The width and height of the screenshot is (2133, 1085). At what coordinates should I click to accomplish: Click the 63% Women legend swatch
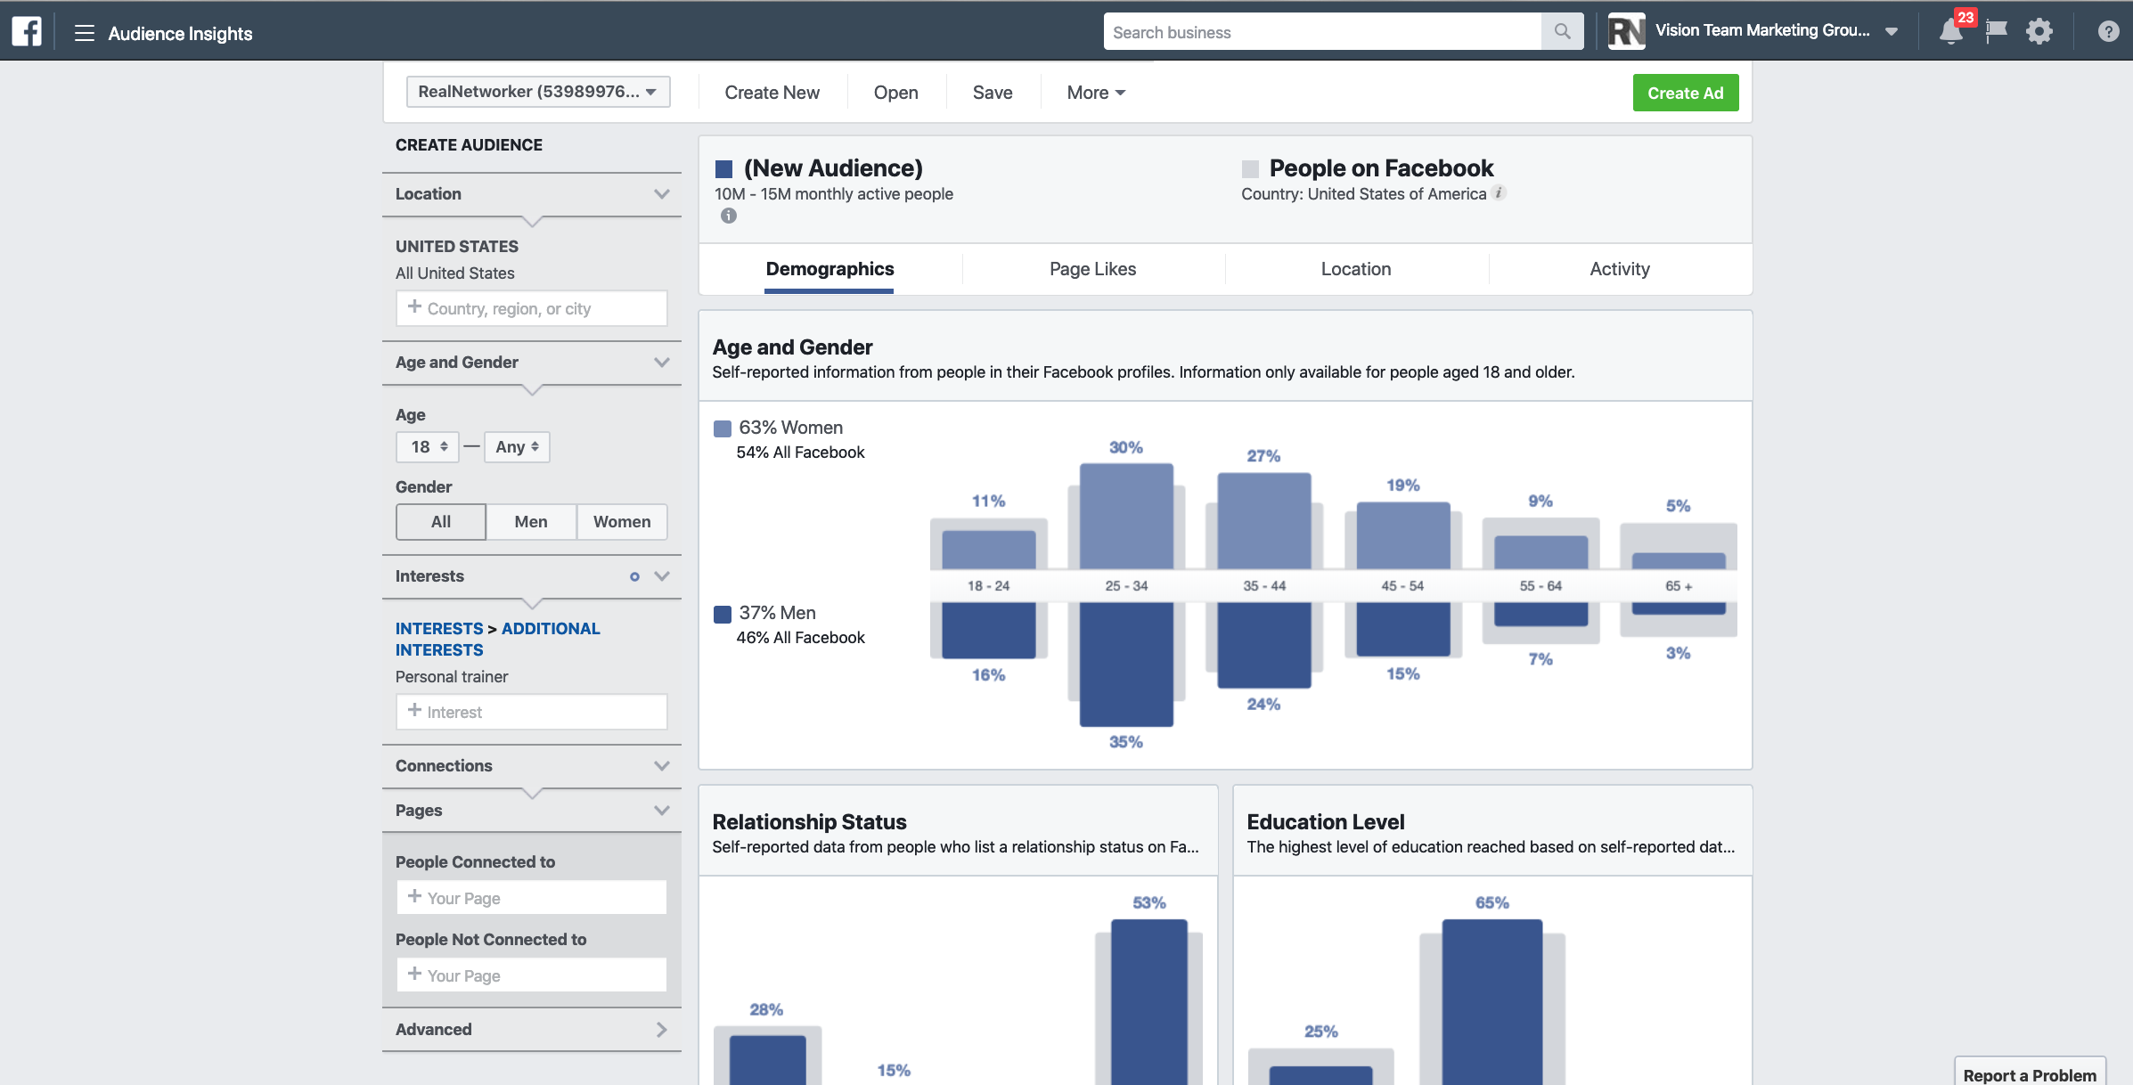click(x=723, y=428)
